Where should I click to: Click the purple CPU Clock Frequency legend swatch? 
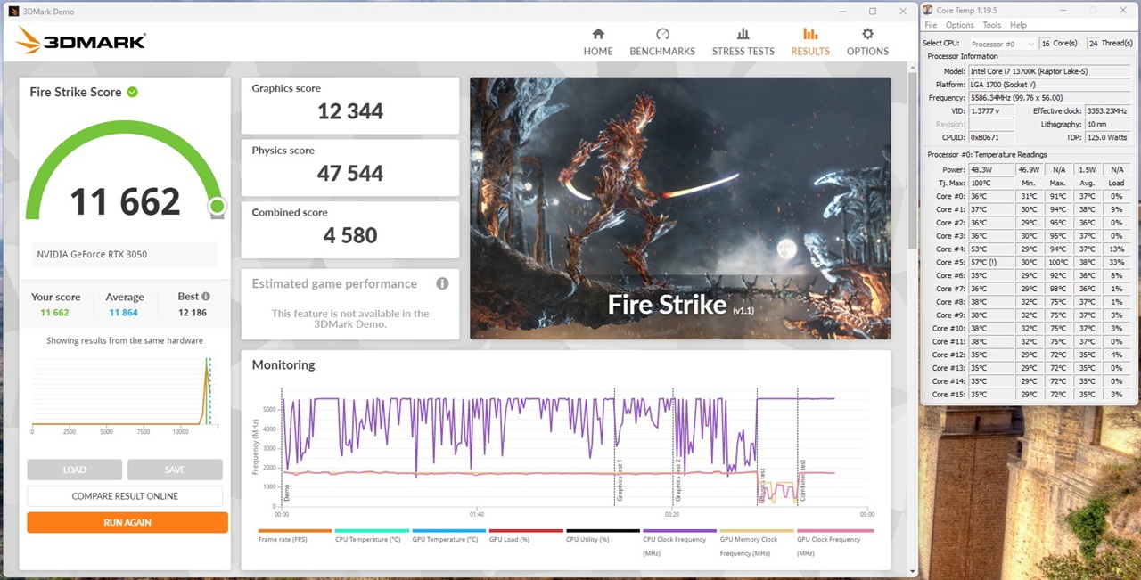click(x=679, y=531)
